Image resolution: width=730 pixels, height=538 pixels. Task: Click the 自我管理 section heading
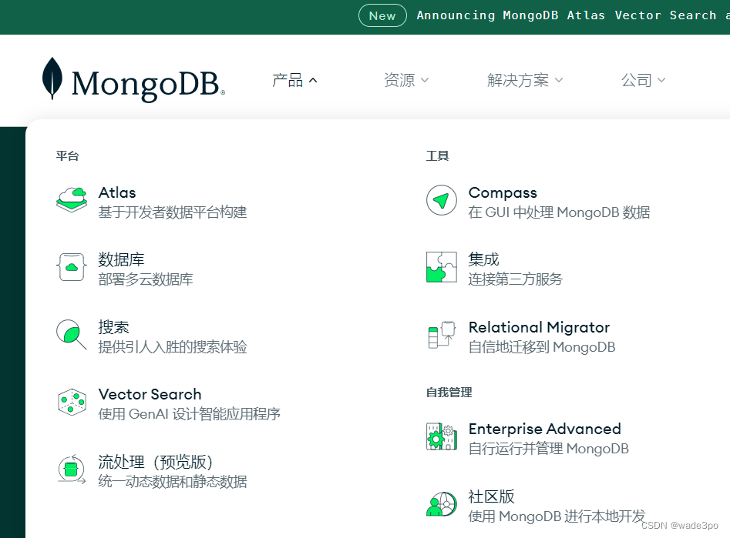tap(449, 393)
